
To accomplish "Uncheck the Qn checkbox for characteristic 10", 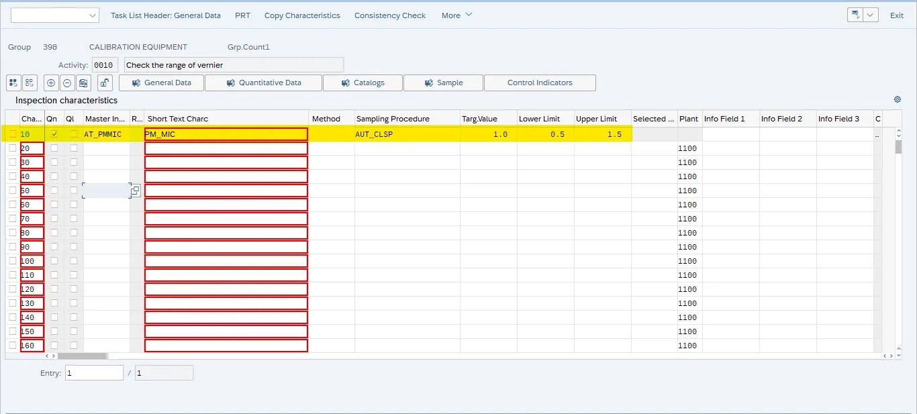I will point(54,134).
